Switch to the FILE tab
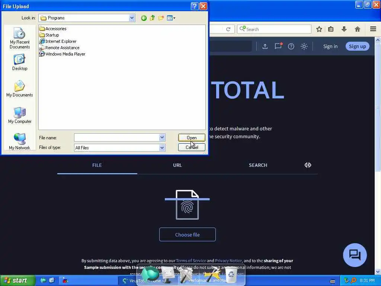 point(97,165)
